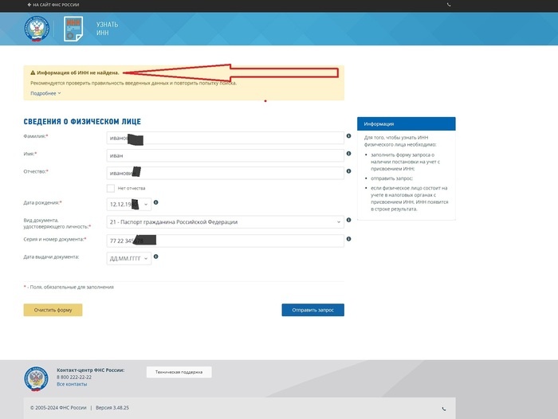558x419 pixels.
Task: Click the warning triangle icon in alert
Action: [x=33, y=72]
